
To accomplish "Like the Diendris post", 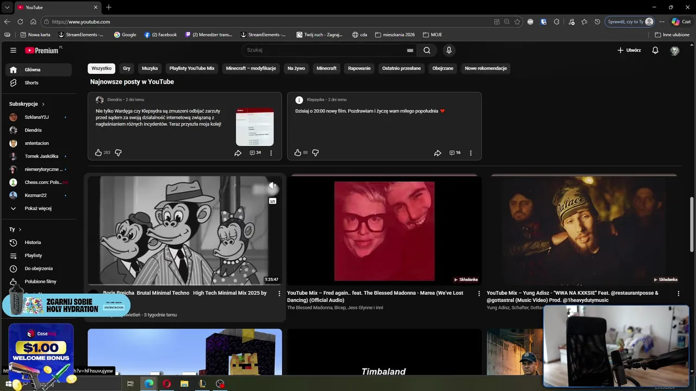I will 98,153.
